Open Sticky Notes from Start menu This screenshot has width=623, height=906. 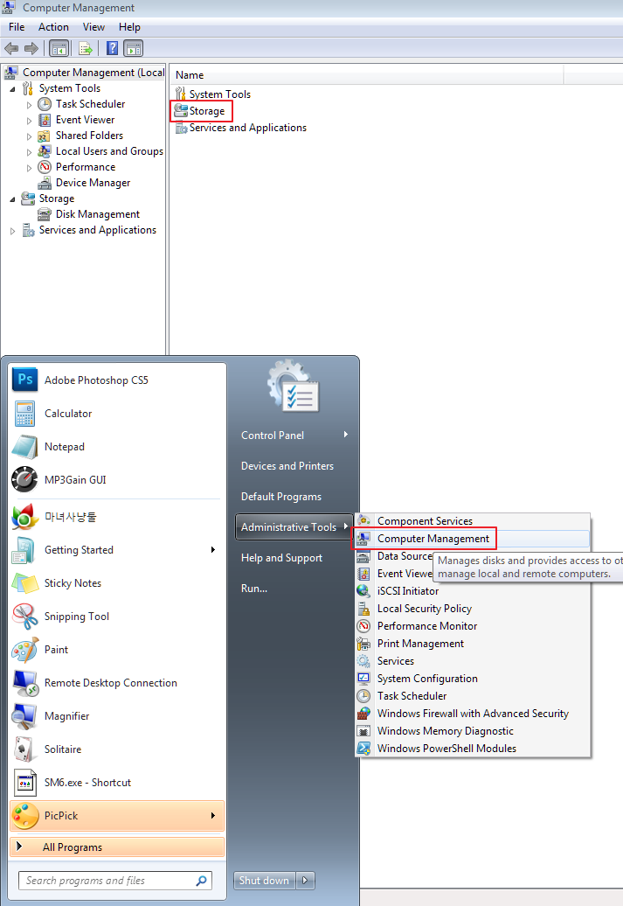pyautogui.click(x=117, y=583)
